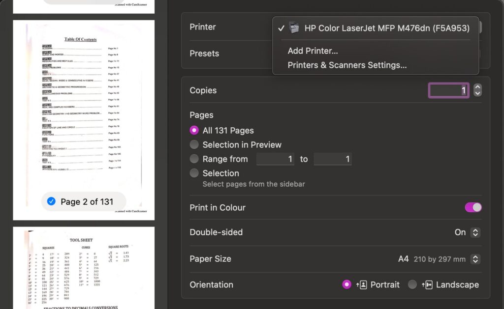Click the Copies number field

449,90
